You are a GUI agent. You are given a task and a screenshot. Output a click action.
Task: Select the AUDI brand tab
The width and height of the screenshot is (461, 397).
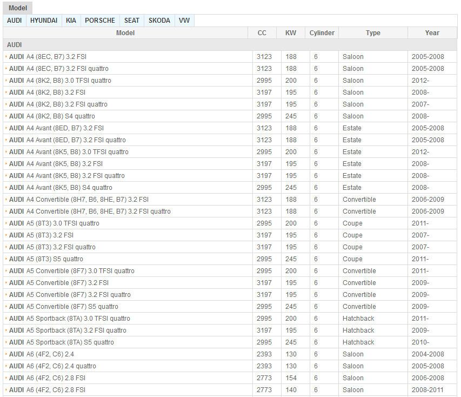(x=15, y=21)
